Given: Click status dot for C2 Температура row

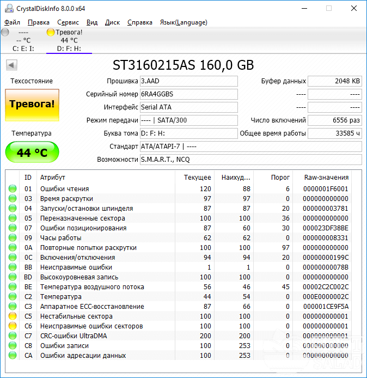Looking at the screenshot, I should (13, 296).
